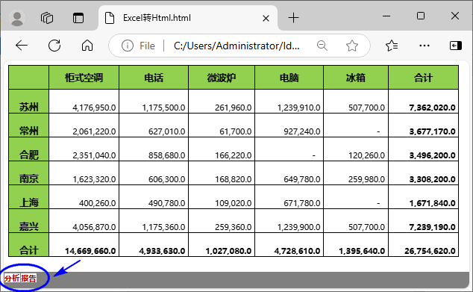
Task: Click grand total 26,754,620.0
Action: click(430, 251)
